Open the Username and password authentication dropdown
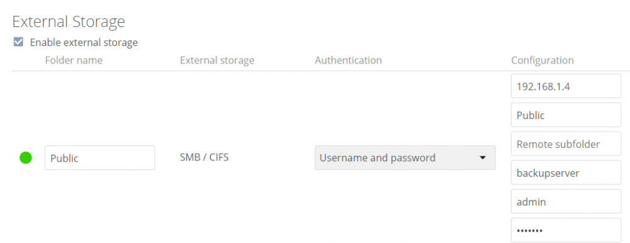 (405, 157)
